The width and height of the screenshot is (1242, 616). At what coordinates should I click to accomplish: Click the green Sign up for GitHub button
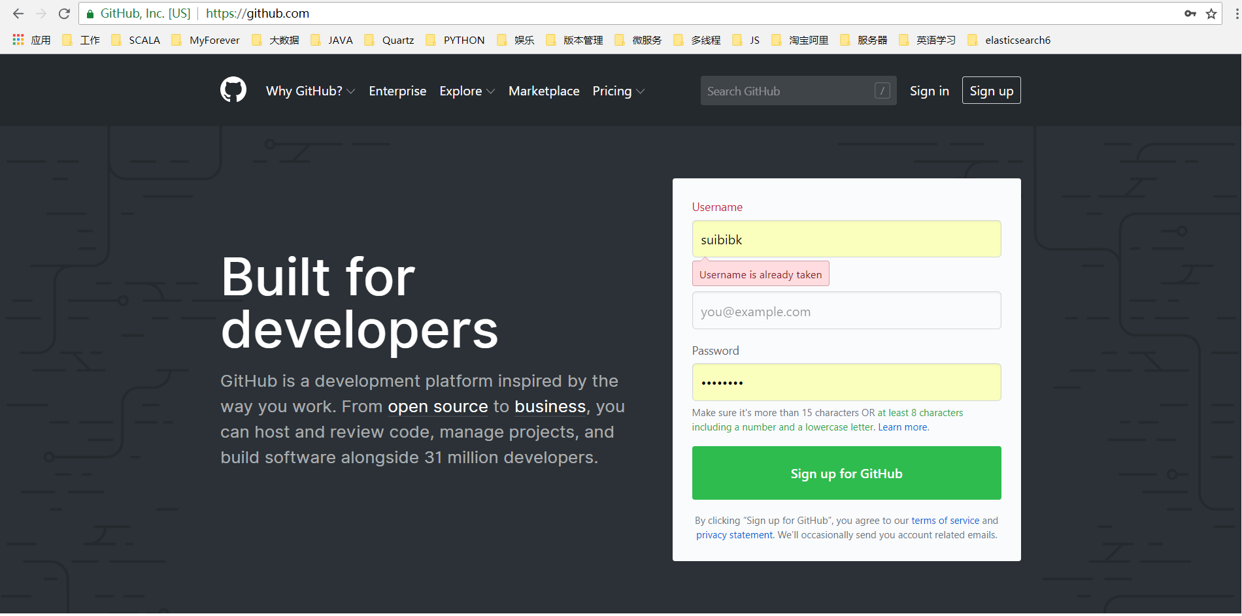click(847, 473)
